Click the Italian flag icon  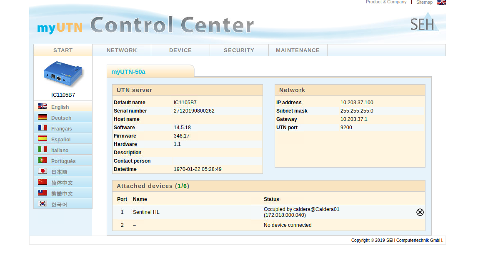click(42, 150)
